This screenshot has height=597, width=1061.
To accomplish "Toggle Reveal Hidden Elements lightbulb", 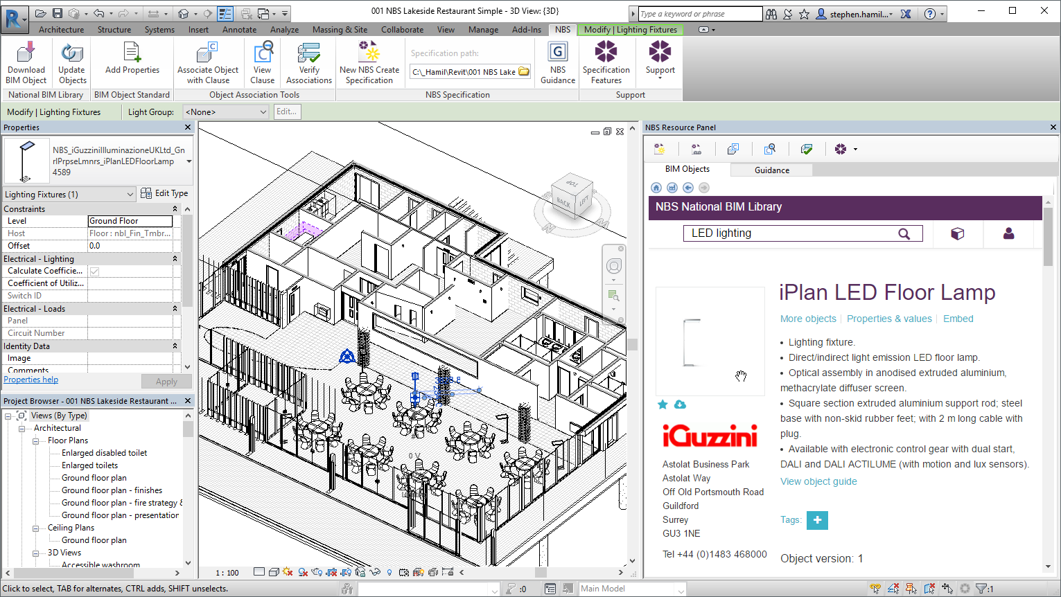I will (389, 572).
